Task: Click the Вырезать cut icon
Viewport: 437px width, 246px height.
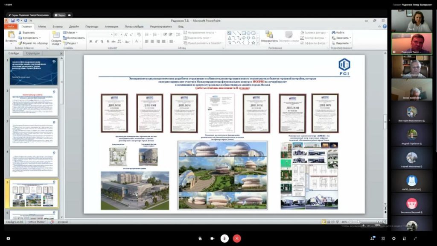Action: click(x=20, y=32)
